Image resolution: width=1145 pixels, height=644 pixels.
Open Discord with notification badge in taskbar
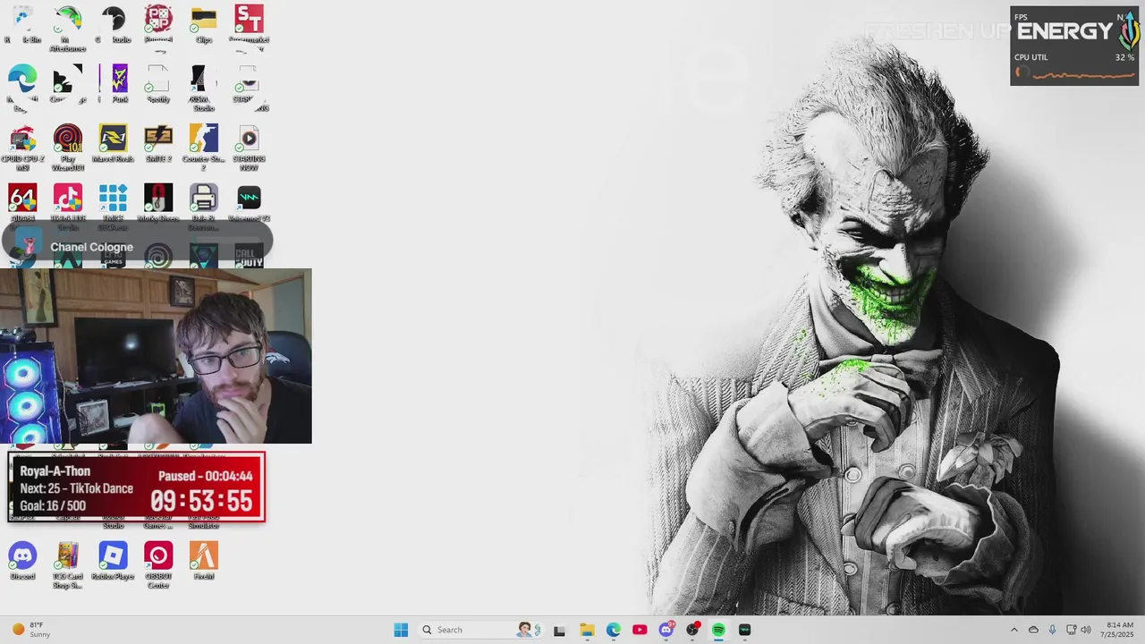[x=666, y=630]
